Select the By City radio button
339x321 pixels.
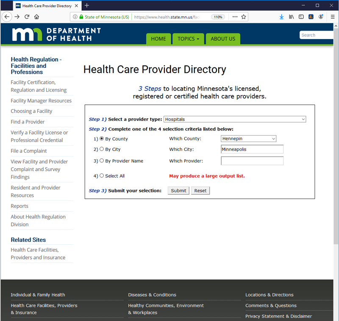[x=102, y=149]
